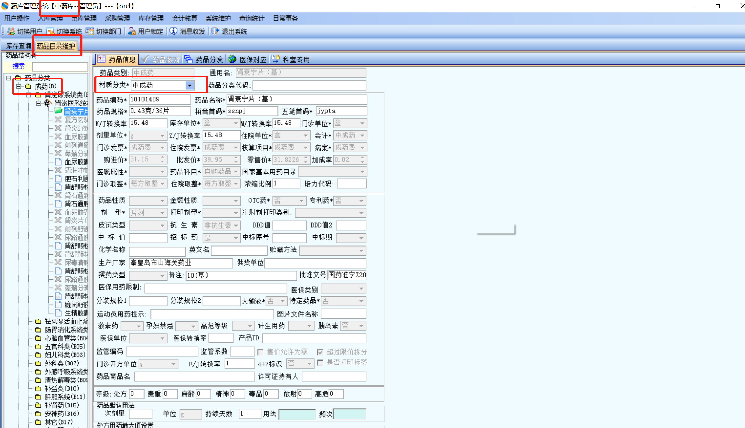This screenshot has height=428, width=745.
Task: Click the exit system icon
Action: coord(215,31)
